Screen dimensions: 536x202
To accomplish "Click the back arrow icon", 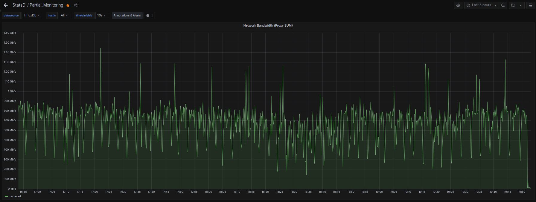I will (6, 5).
